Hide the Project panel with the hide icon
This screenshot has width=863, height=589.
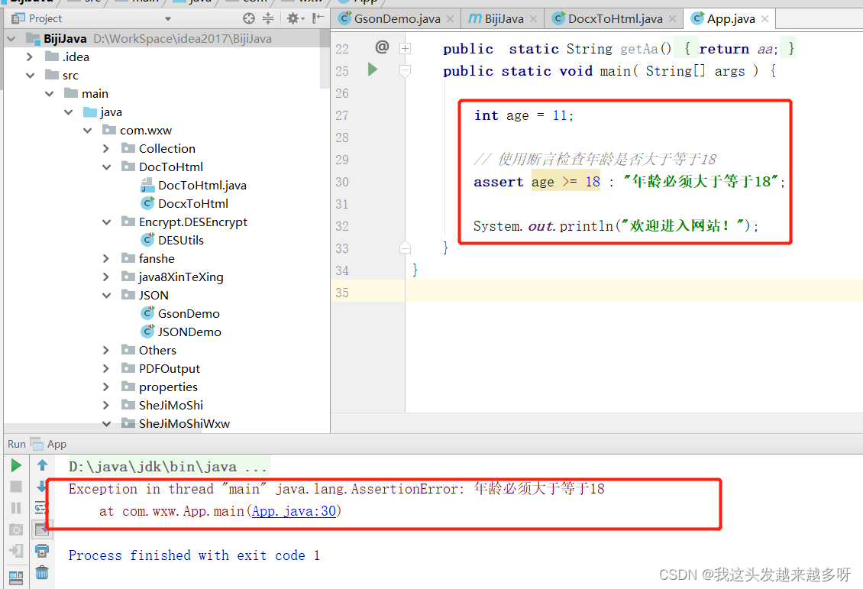tap(318, 18)
